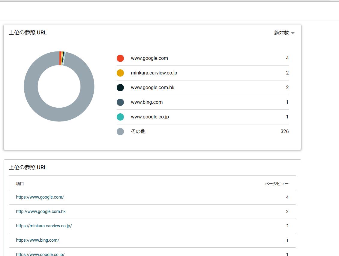Image resolution: width=339 pixels, height=256 pixels.
Task: Select www.google.co.jp legend label
Action: (x=150, y=117)
